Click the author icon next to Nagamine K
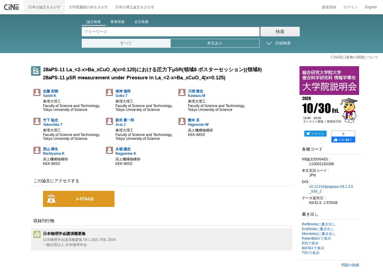This screenshot has width=383, height=277. click(109, 150)
